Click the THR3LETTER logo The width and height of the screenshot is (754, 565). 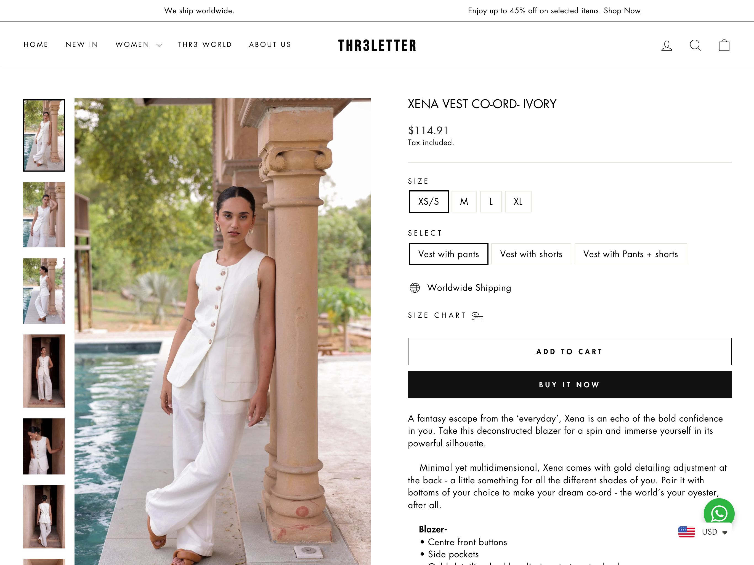[x=377, y=45]
